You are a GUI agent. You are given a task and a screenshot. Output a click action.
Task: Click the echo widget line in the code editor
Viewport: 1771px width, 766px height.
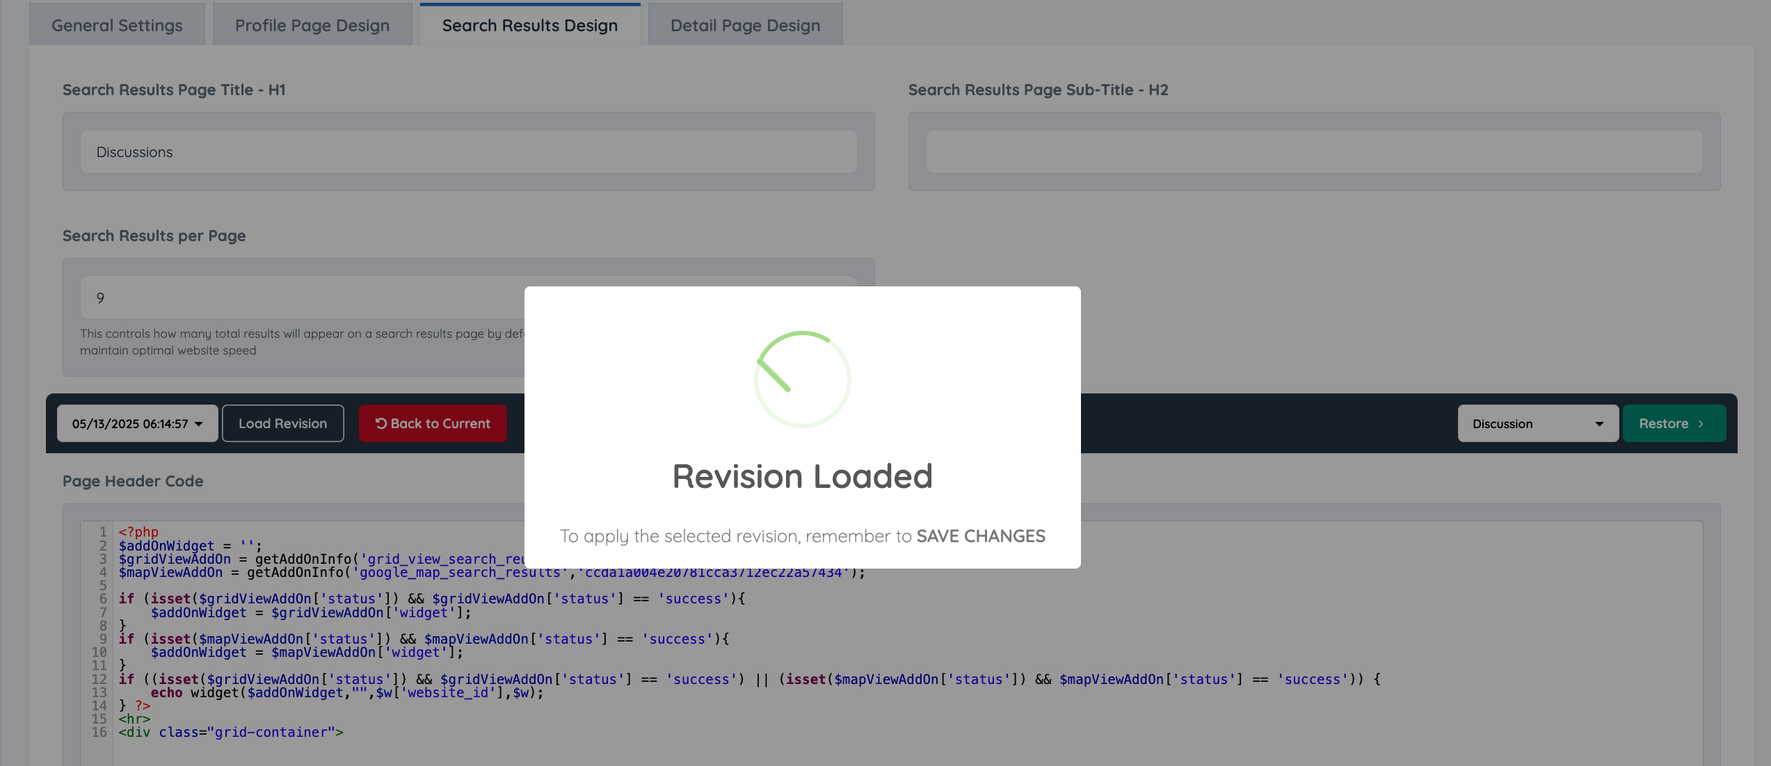point(346,692)
